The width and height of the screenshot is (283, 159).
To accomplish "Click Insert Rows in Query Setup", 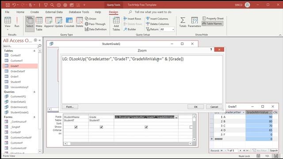I will click(x=132, y=19).
